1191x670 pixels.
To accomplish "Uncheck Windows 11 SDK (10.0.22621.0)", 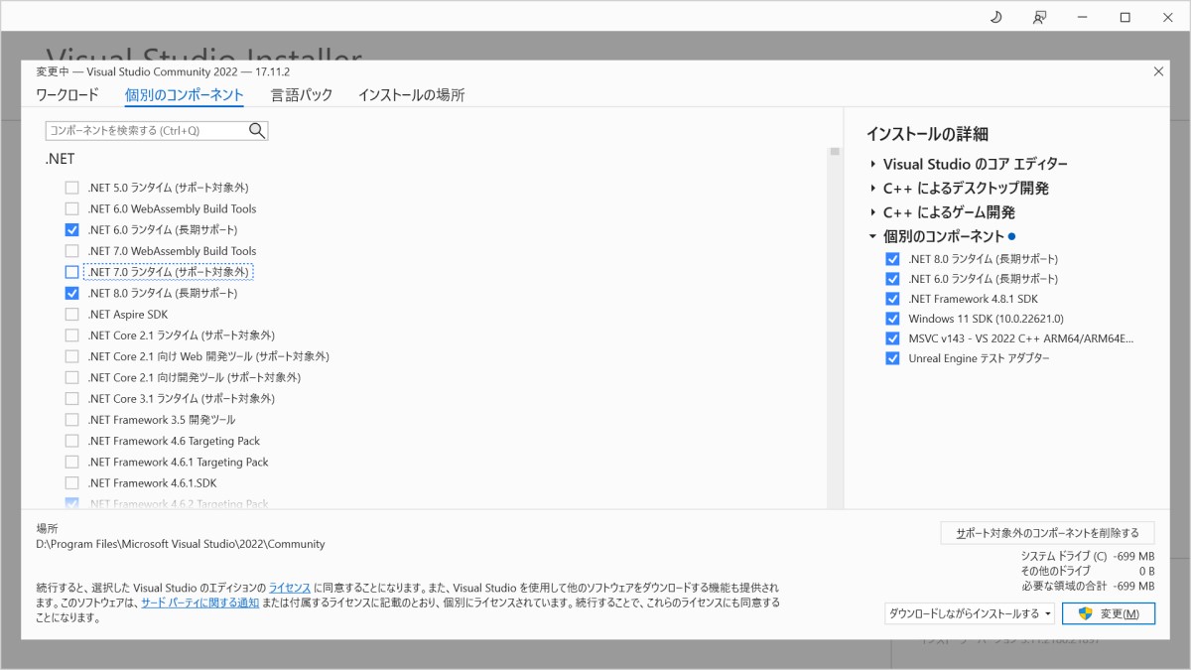I will (x=892, y=319).
